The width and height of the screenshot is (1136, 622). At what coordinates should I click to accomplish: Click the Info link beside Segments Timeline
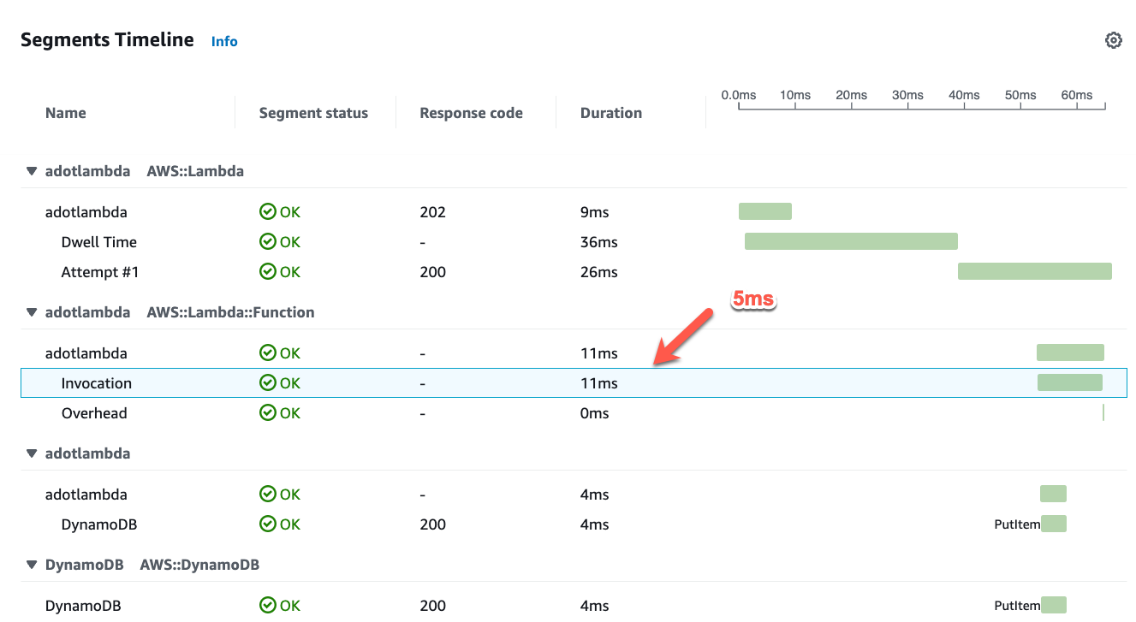[x=224, y=41]
